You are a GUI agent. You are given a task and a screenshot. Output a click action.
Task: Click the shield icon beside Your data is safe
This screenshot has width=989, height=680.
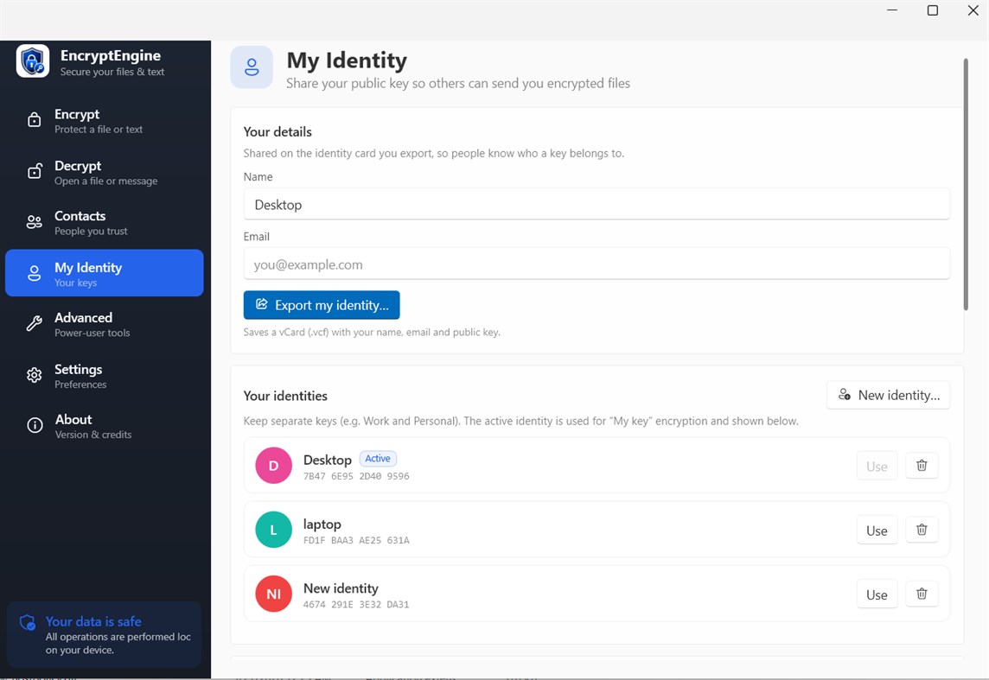pos(28,623)
